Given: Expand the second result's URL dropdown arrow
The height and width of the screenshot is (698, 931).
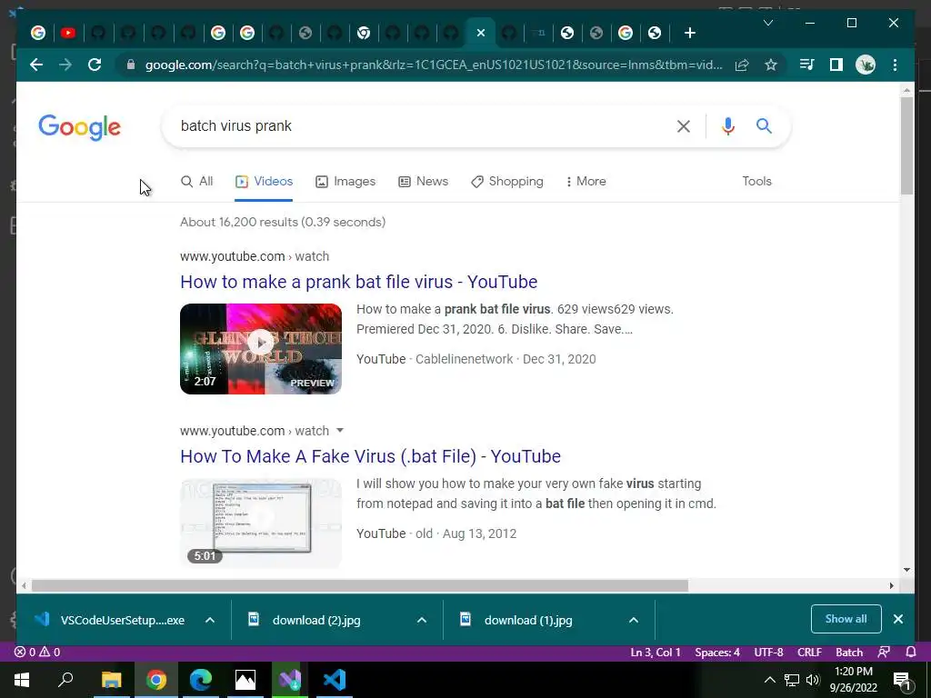Looking at the screenshot, I should point(340,430).
